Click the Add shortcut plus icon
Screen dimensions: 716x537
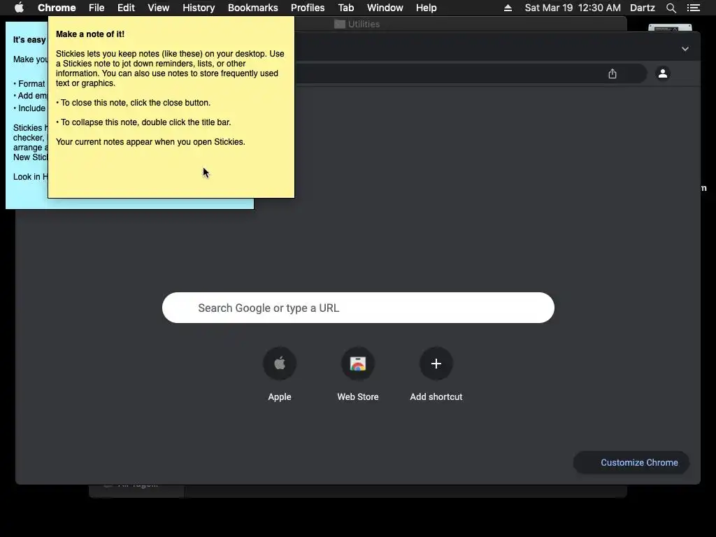[436, 364]
